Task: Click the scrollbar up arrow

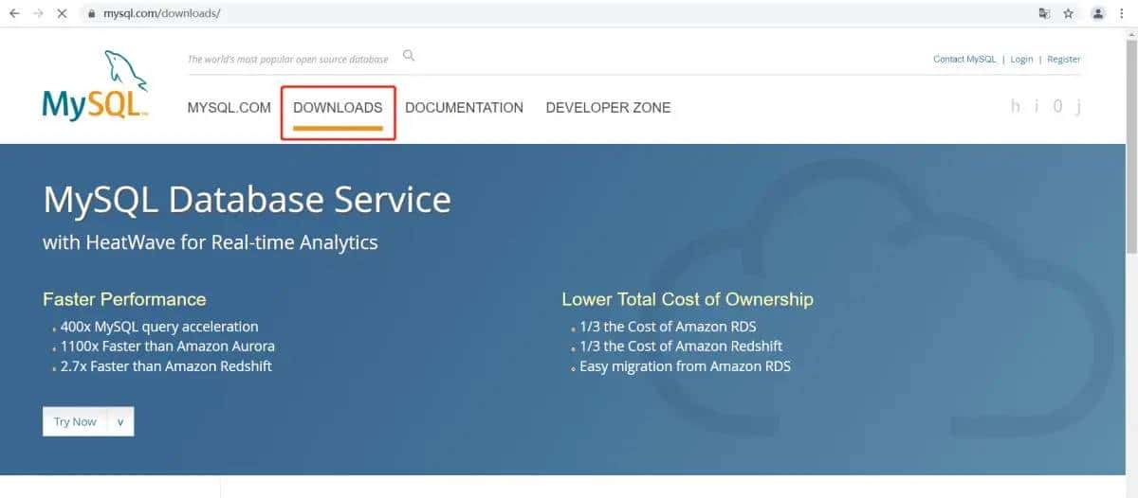Action: pos(1131,34)
